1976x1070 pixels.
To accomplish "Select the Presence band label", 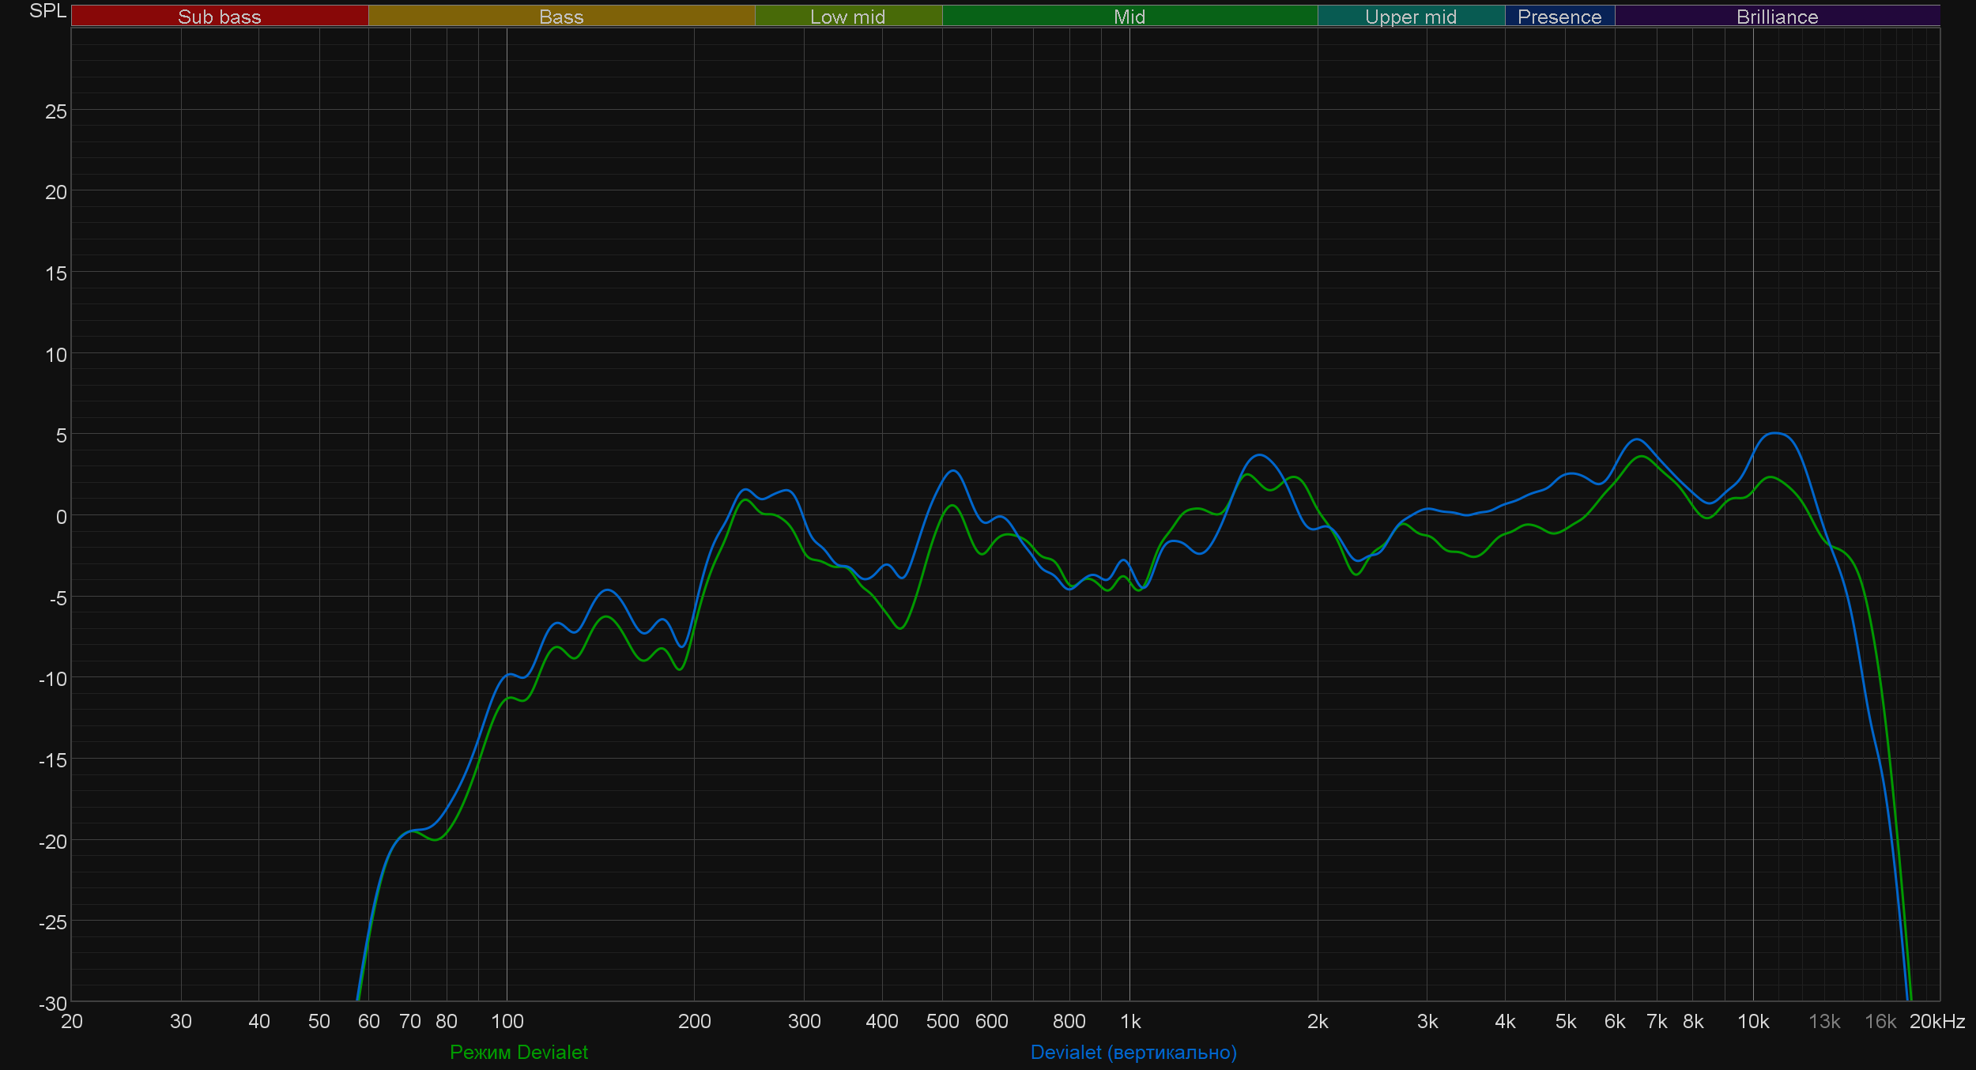I will click(x=1559, y=17).
